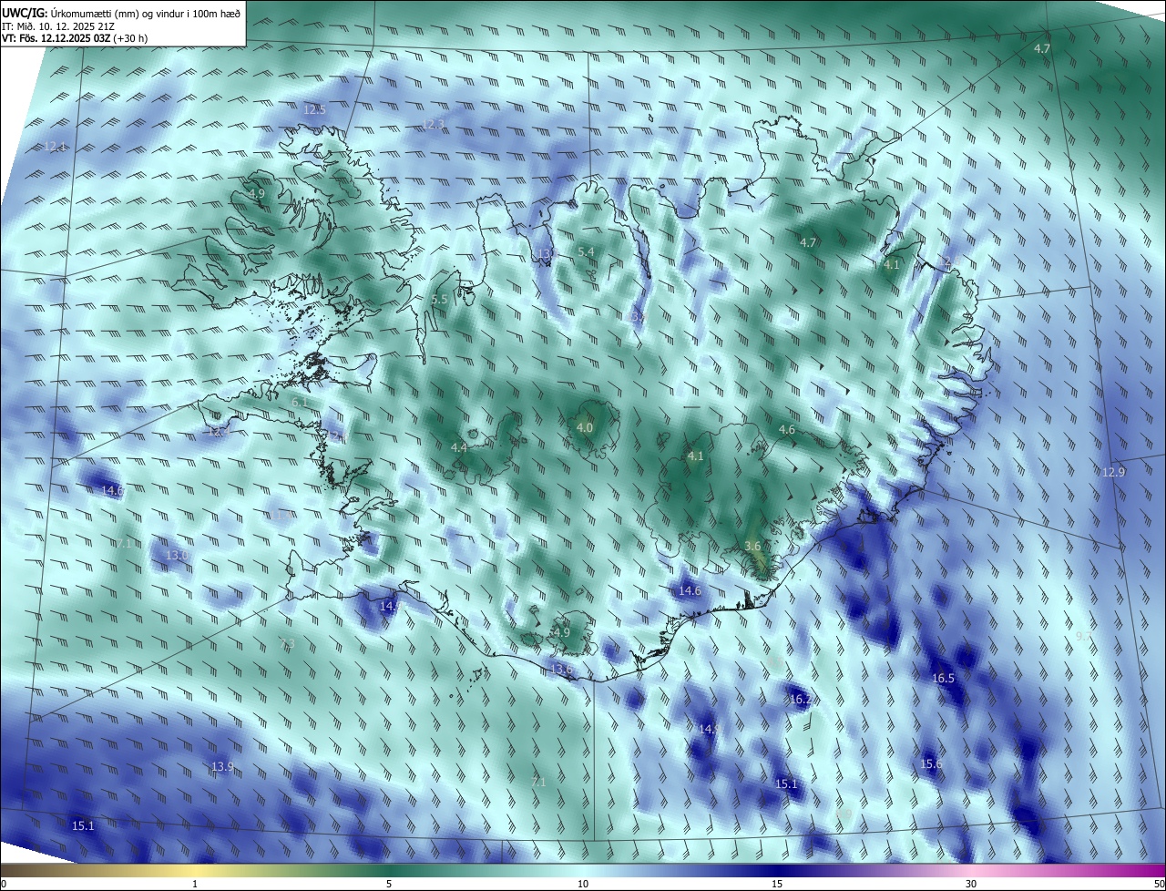1166x891 pixels.
Task: Click the 13.9 value label
Action: click(x=222, y=767)
